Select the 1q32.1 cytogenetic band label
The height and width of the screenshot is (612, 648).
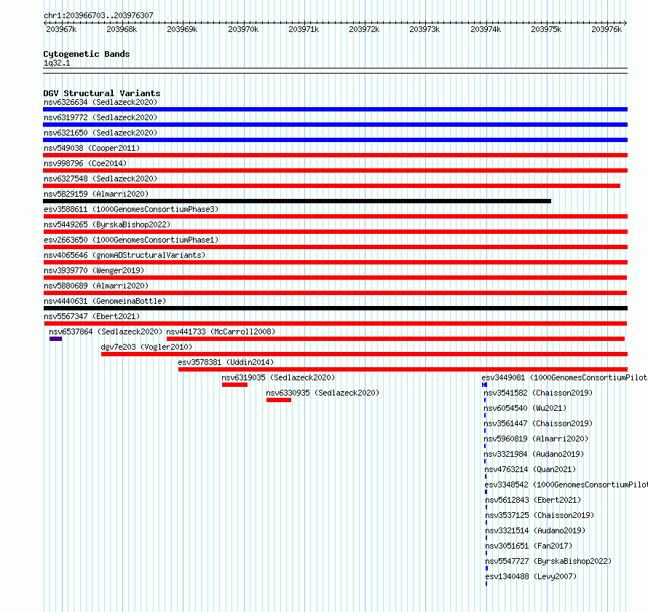click(x=57, y=63)
